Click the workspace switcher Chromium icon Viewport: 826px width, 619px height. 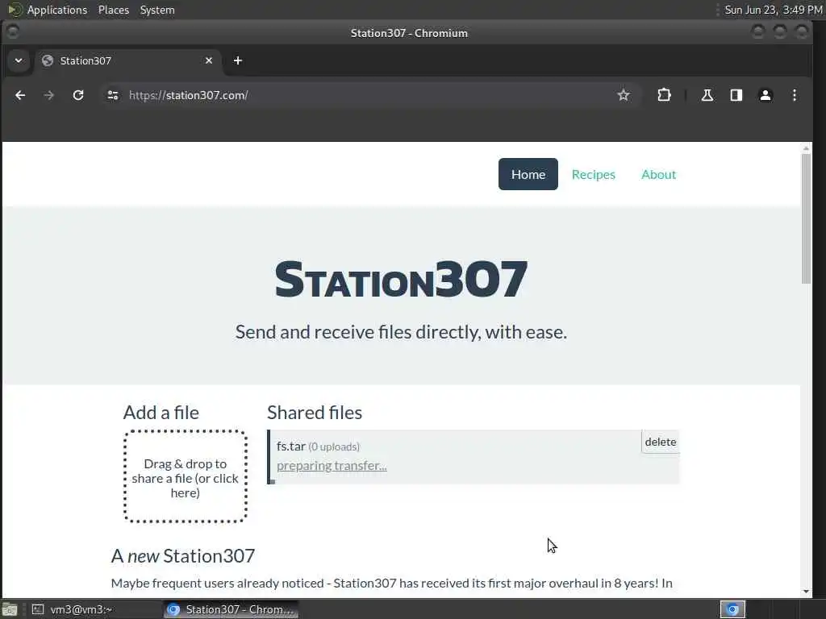tap(732, 609)
